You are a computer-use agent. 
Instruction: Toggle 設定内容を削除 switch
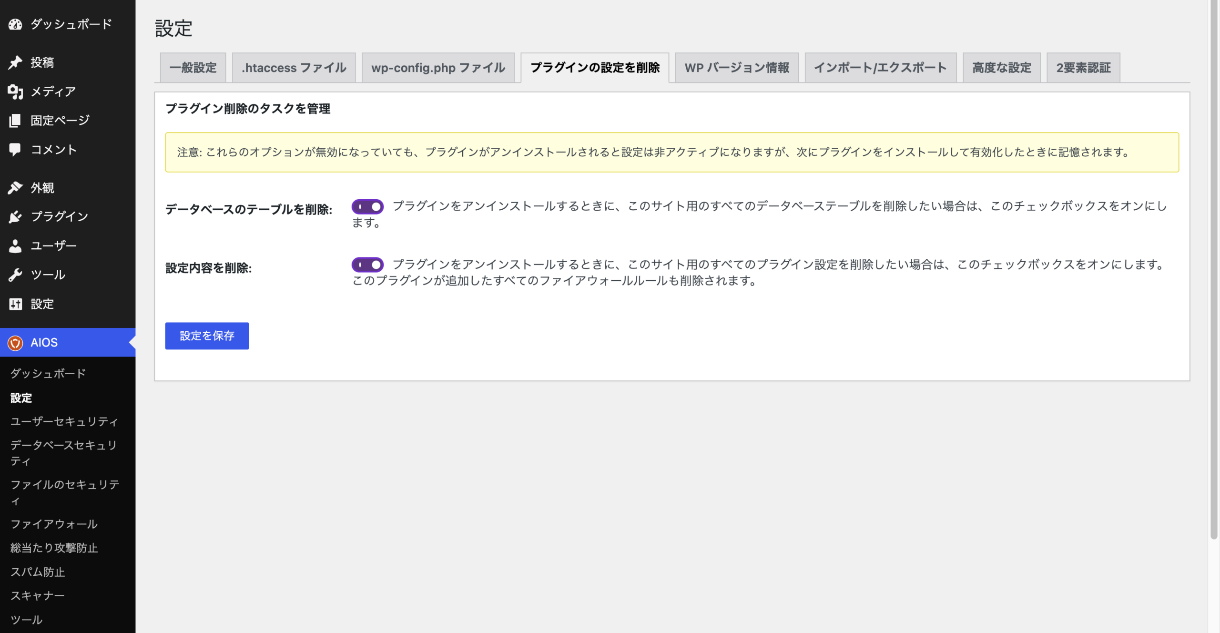coord(367,265)
